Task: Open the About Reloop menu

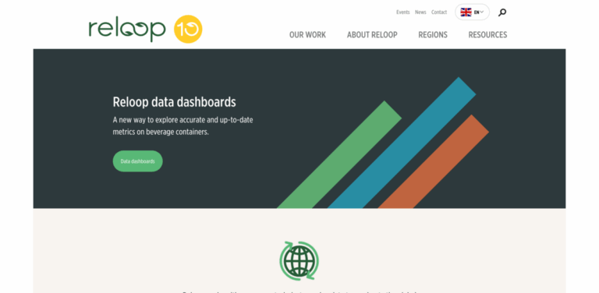Action: click(372, 35)
